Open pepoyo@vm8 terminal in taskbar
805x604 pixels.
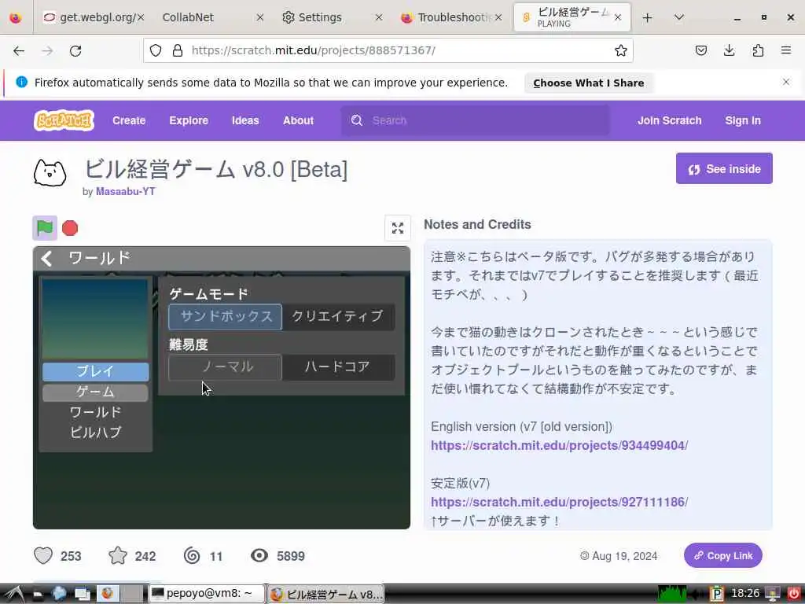pyautogui.click(x=207, y=594)
